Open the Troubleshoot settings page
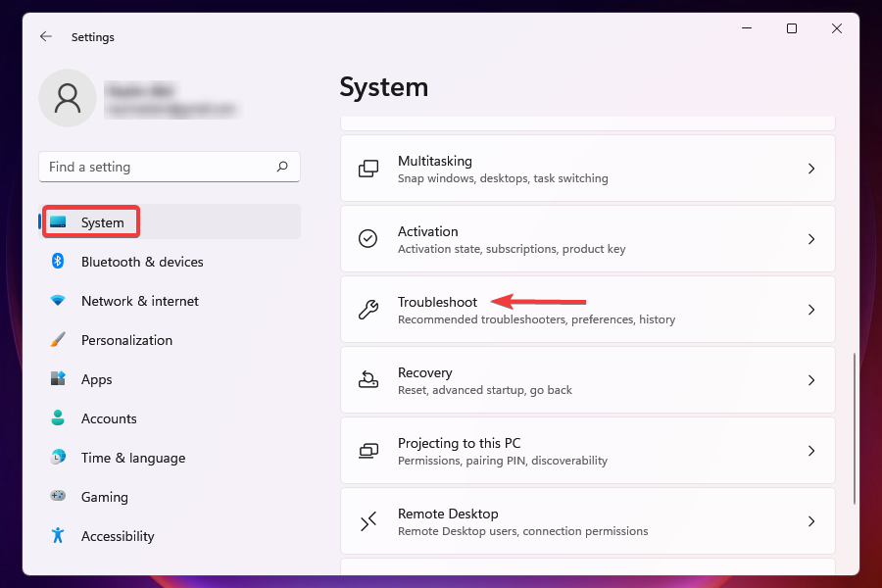The height and width of the screenshot is (588, 882). [588, 309]
